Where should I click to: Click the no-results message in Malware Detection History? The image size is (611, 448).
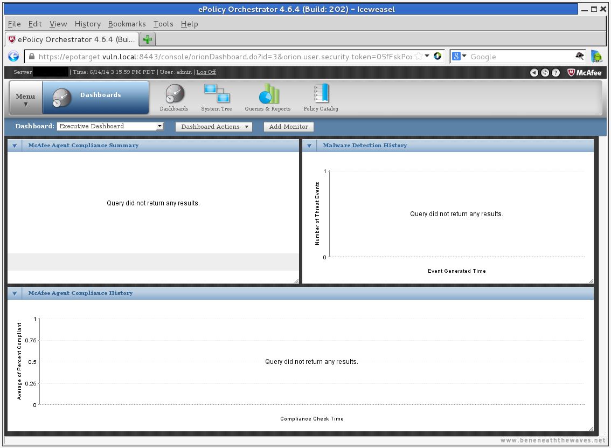(x=456, y=214)
